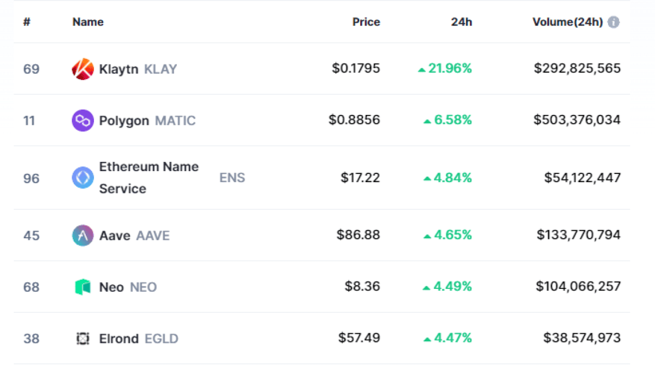Click the Polygon $0.8856 price cell
This screenshot has width=655, height=368.
(354, 120)
